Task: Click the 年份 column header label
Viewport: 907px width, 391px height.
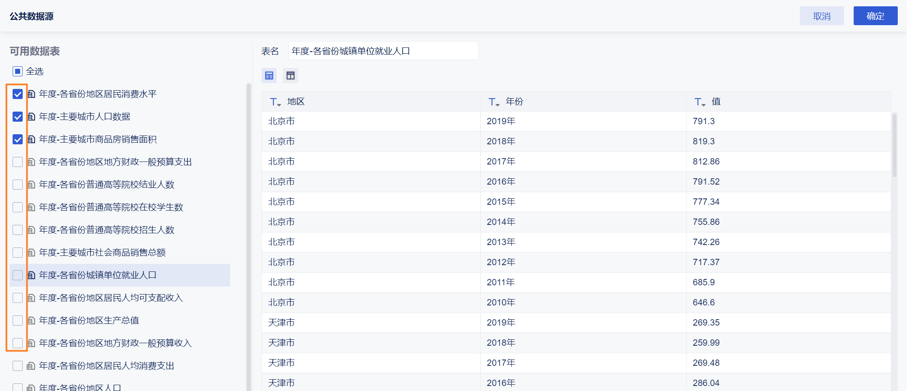Action: [514, 102]
